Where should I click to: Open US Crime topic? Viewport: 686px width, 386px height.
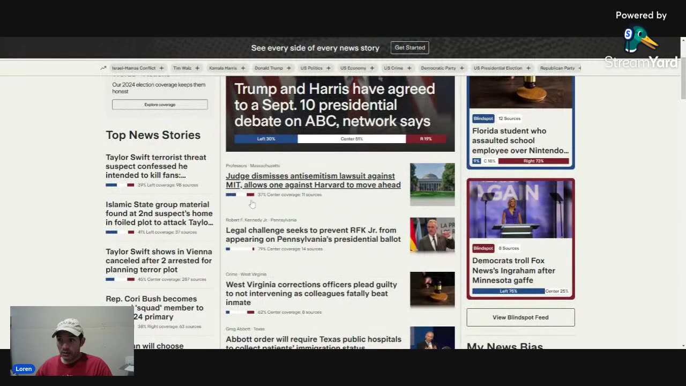click(x=393, y=68)
